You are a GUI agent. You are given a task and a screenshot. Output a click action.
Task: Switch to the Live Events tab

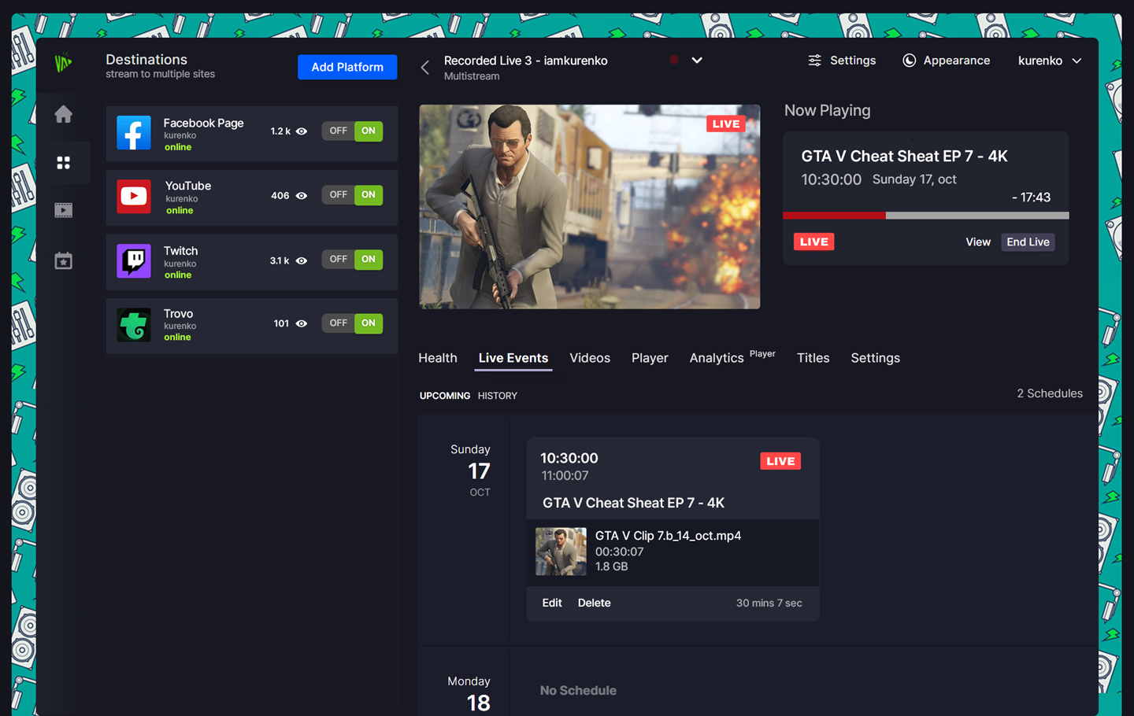513,358
